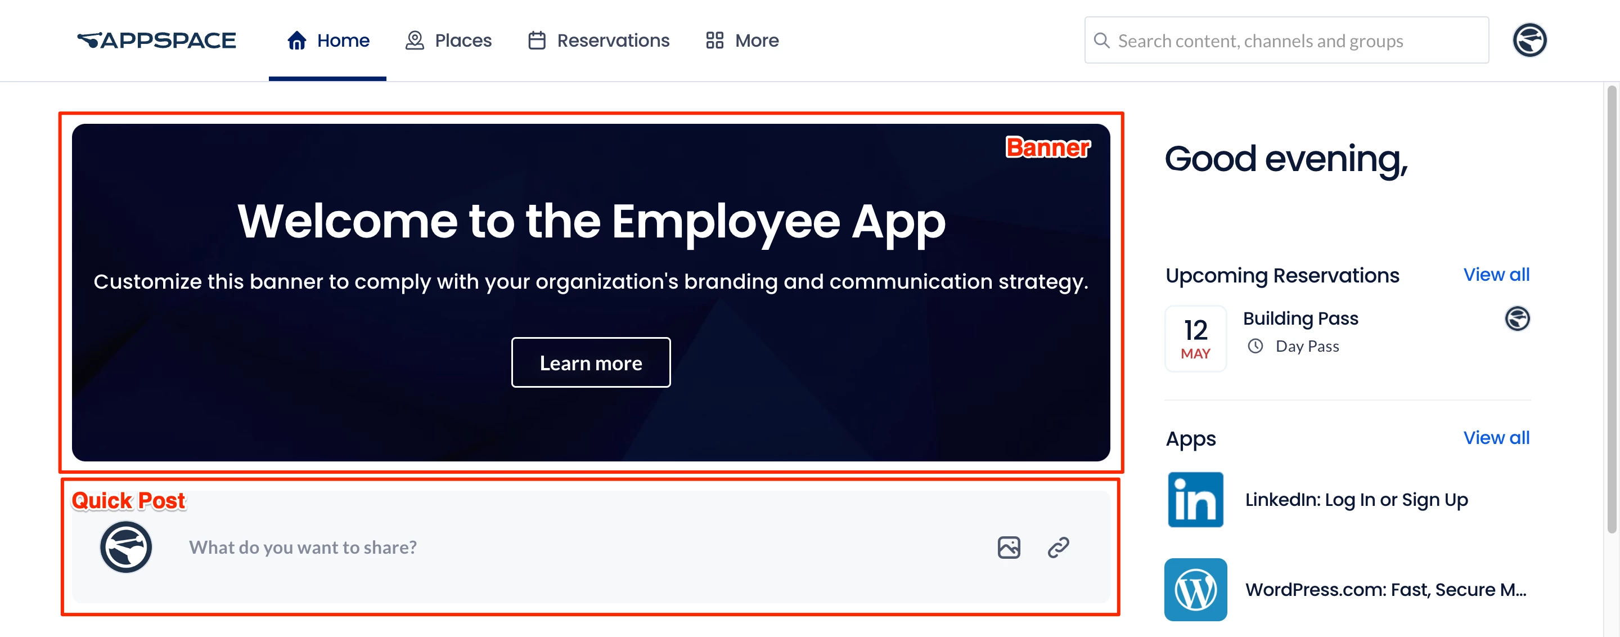Click the link attachment icon in Quick Post
This screenshot has width=1620, height=637.
(x=1057, y=547)
